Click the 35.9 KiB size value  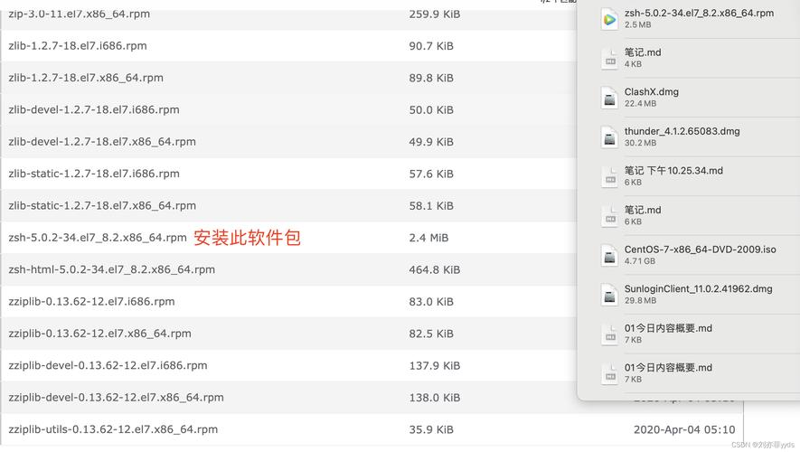pos(431,429)
